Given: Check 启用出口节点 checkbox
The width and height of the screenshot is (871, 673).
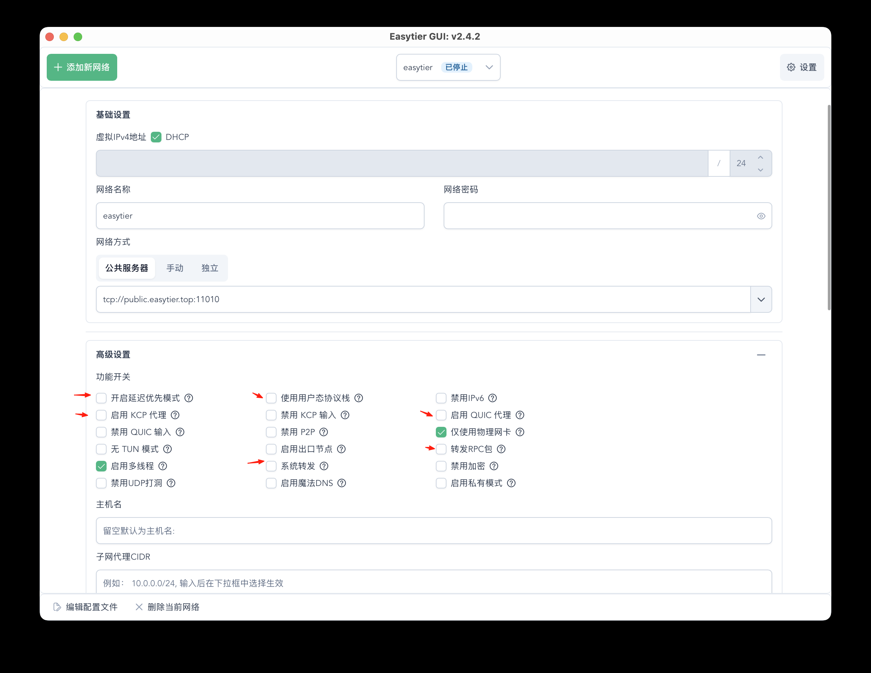Looking at the screenshot, I should click(271, 449).
